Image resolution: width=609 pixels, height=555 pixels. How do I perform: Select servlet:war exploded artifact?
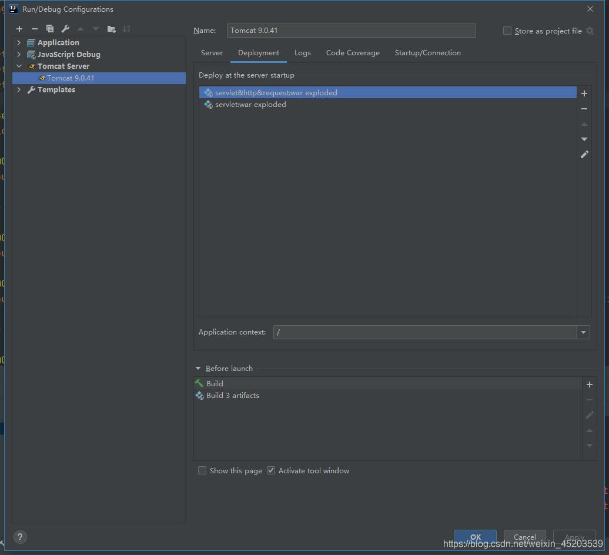coord(387,105)
